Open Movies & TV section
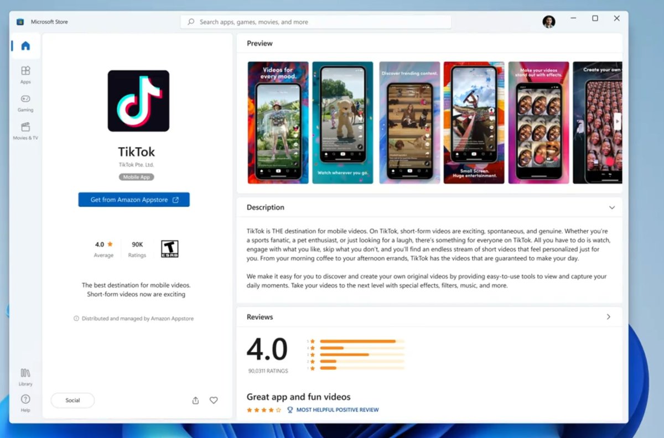Viewport: 664px width, 438px height. click(25, 131)
